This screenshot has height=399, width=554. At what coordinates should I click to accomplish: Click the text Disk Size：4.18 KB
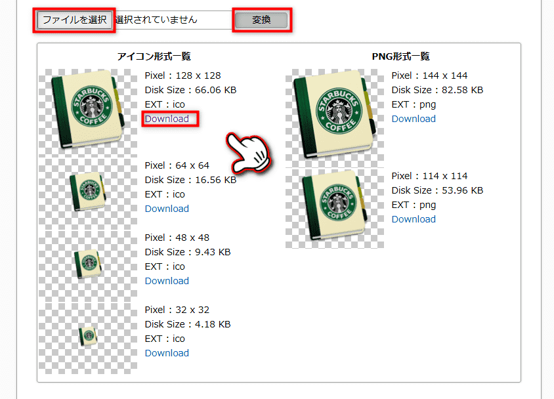click(x=188, y=324)
